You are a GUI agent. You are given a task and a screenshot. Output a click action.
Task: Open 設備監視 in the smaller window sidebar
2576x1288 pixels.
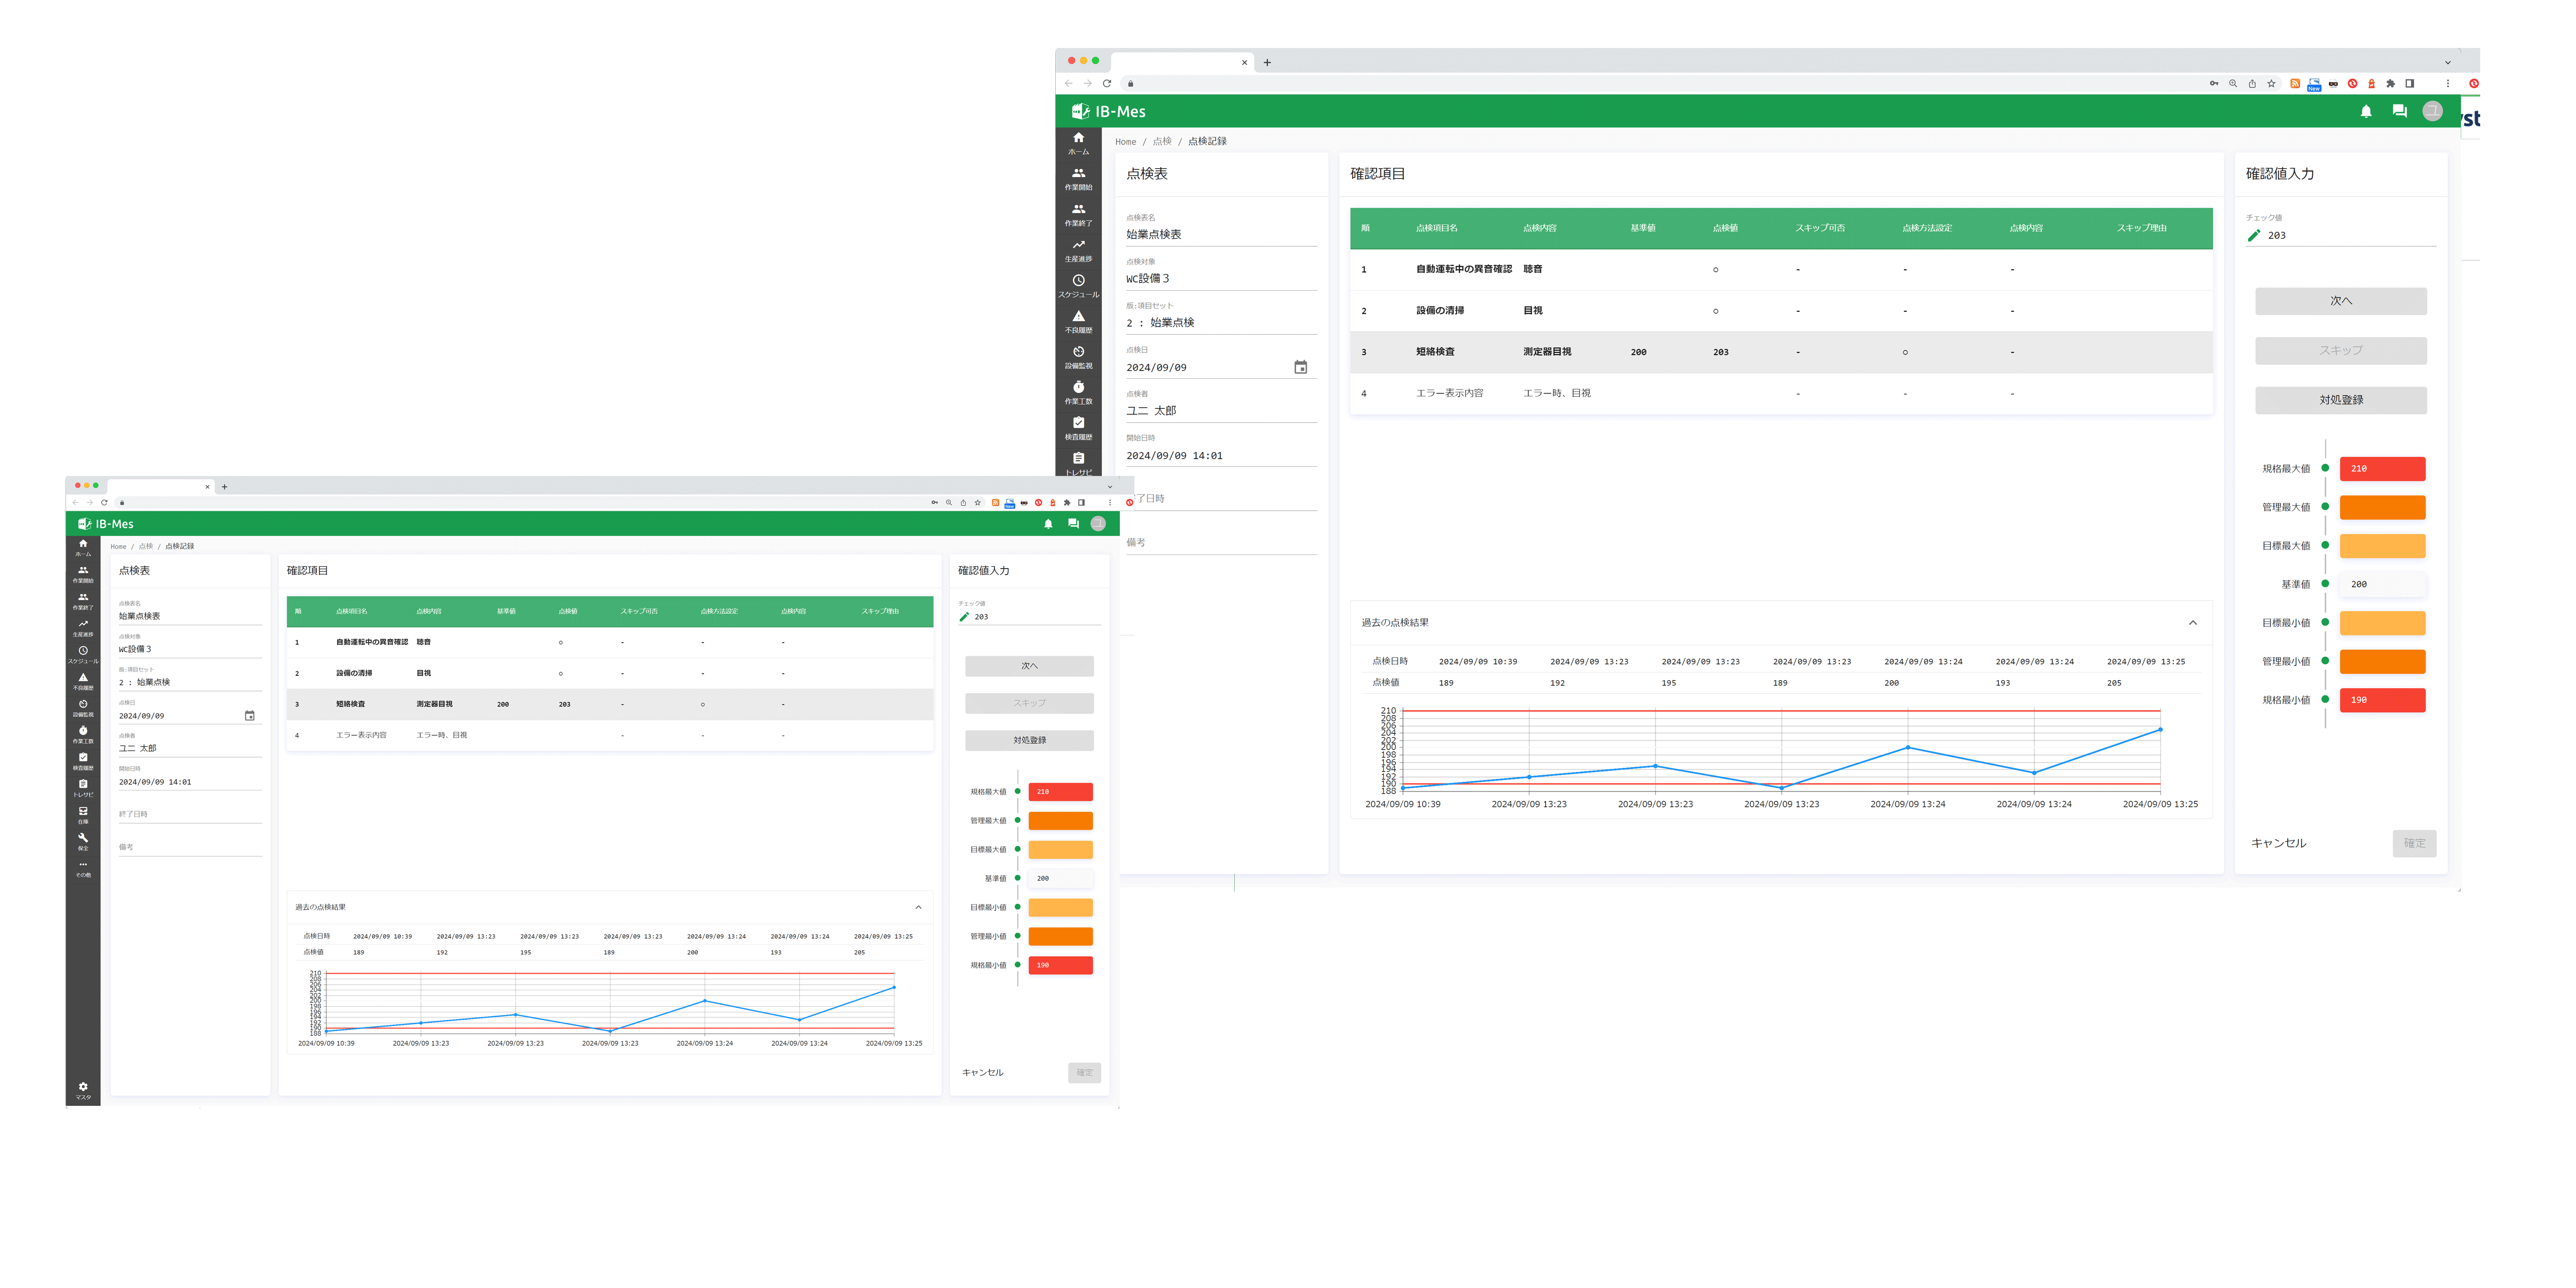pos(83,708)
